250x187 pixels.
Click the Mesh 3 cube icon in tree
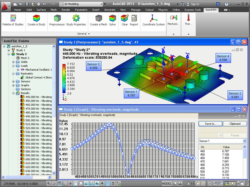(18, 58)
